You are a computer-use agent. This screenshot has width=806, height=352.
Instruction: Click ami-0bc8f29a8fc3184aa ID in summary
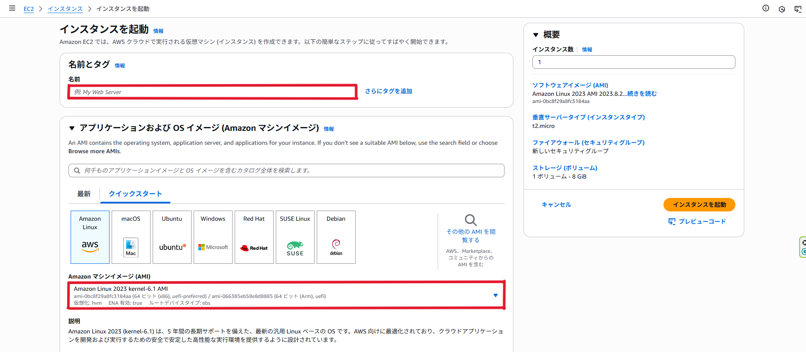pyautogui.click(x=561, y=101)
